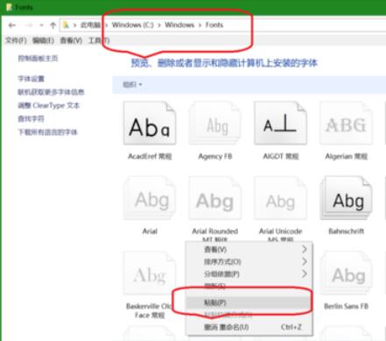This screenshot has width=386, height=341.
Task: Select the Arial font family icon
Action: 150,198
